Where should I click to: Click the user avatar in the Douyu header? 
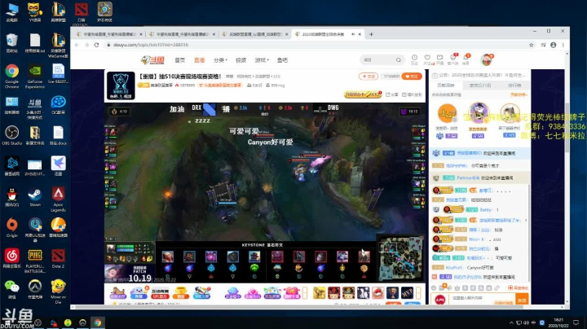click(486, 59)
